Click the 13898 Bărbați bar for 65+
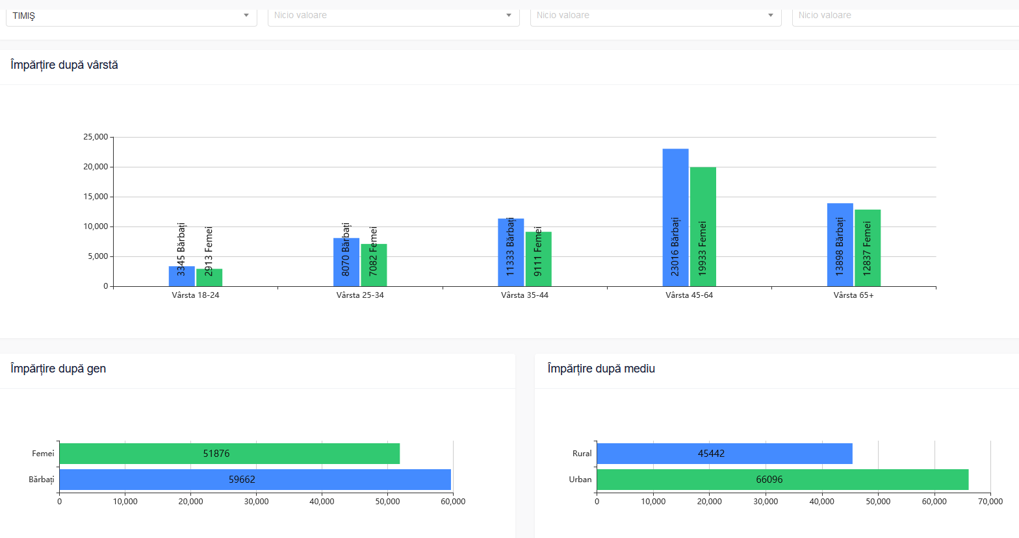The image size is (1019, 538). coord(840,245)
